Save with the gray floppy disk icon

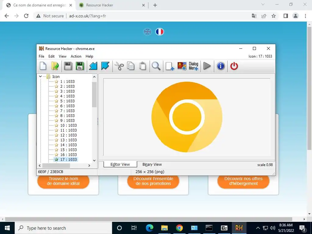[68, 66]
